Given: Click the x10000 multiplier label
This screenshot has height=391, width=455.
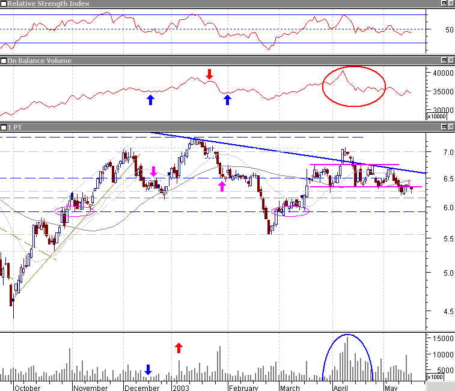Looking at the screenshot, I should (436, 117).
